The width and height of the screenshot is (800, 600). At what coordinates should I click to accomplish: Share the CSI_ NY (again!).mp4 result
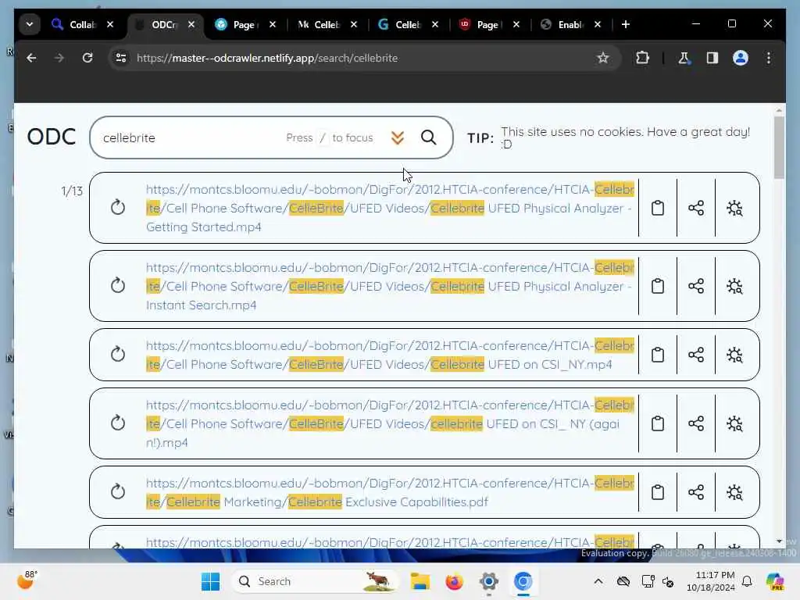pos(696,423)
